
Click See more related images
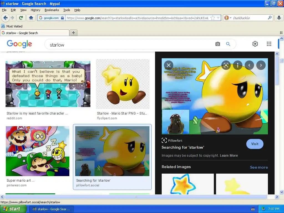click(259, 167)
